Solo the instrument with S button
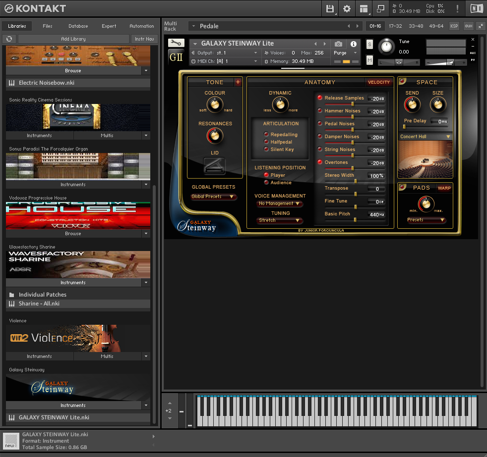The height and width of the screenshot is (457, 487). (x=369, y=45)
